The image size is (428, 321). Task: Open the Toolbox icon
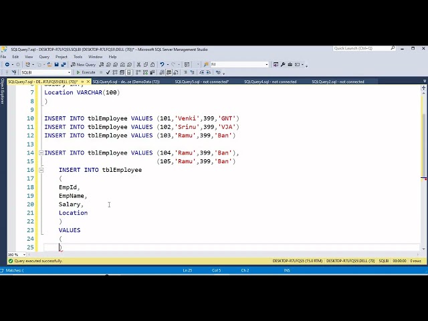(290, 65)
